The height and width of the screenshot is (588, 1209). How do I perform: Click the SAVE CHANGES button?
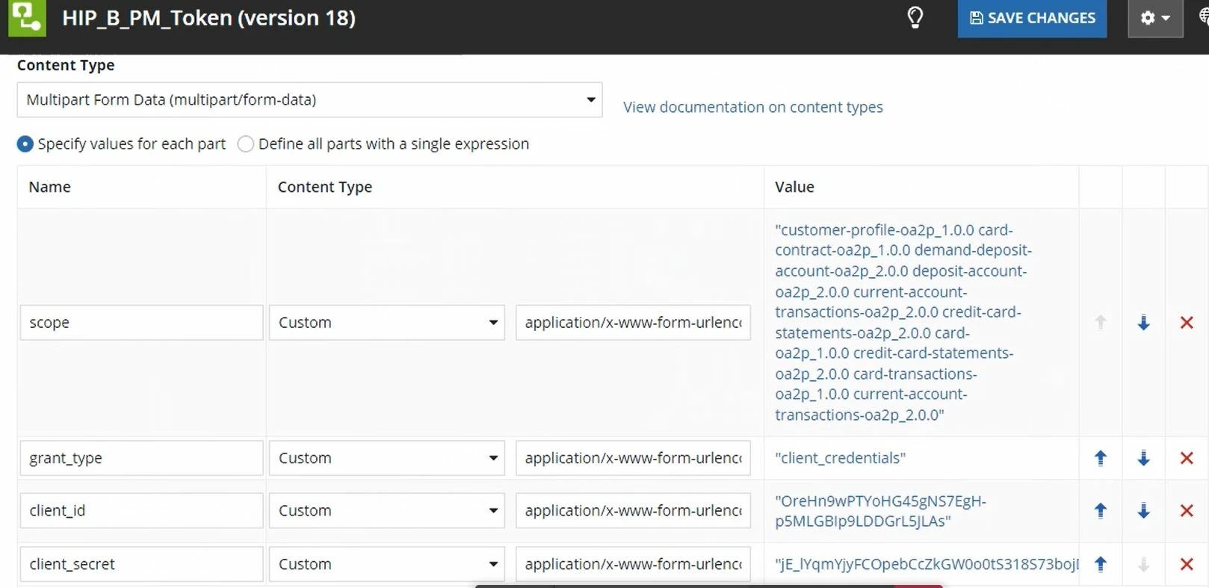click(x=1032, y=18)
